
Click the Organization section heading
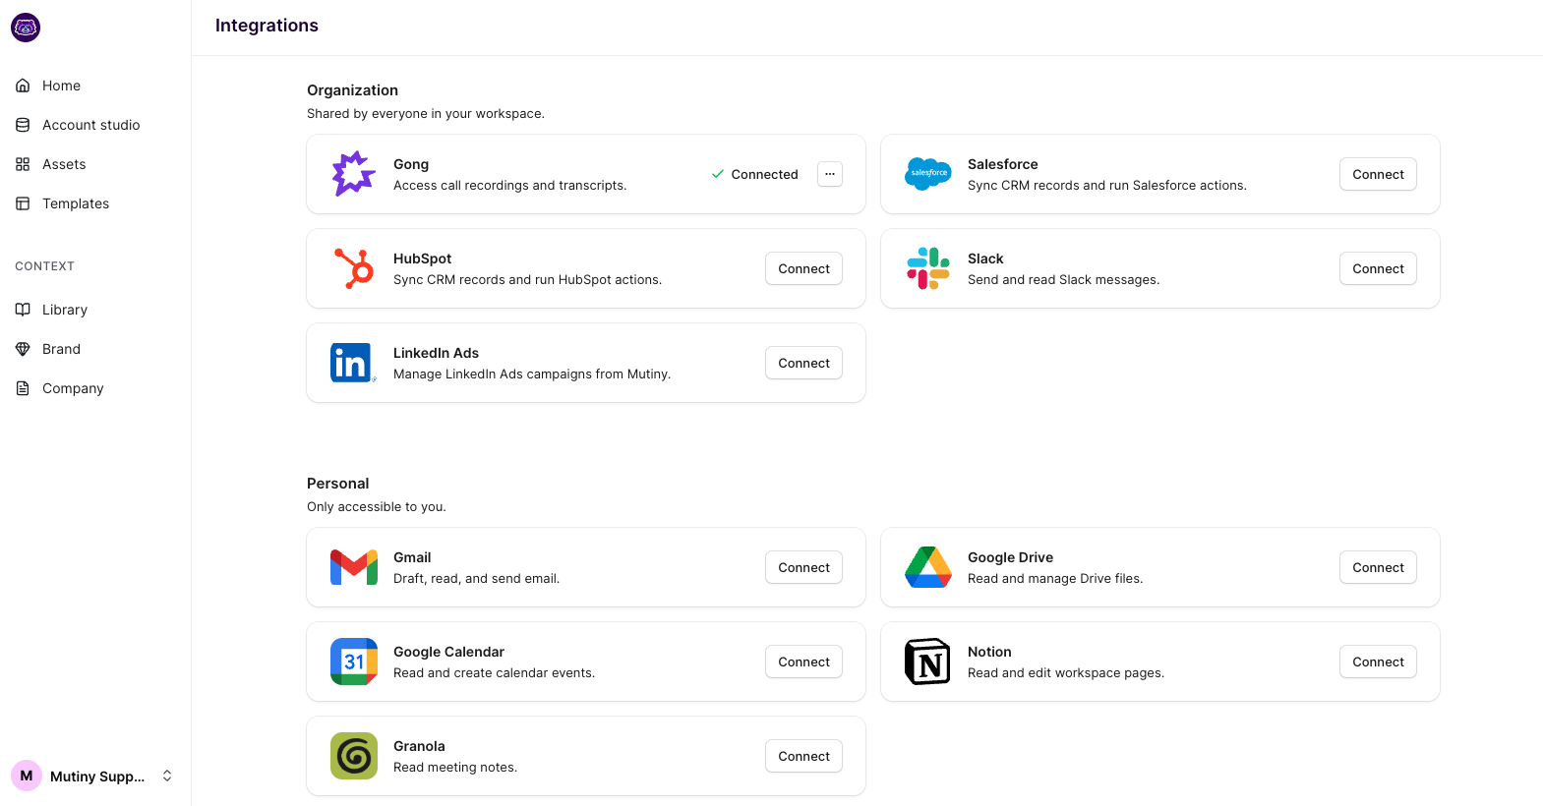352,90
